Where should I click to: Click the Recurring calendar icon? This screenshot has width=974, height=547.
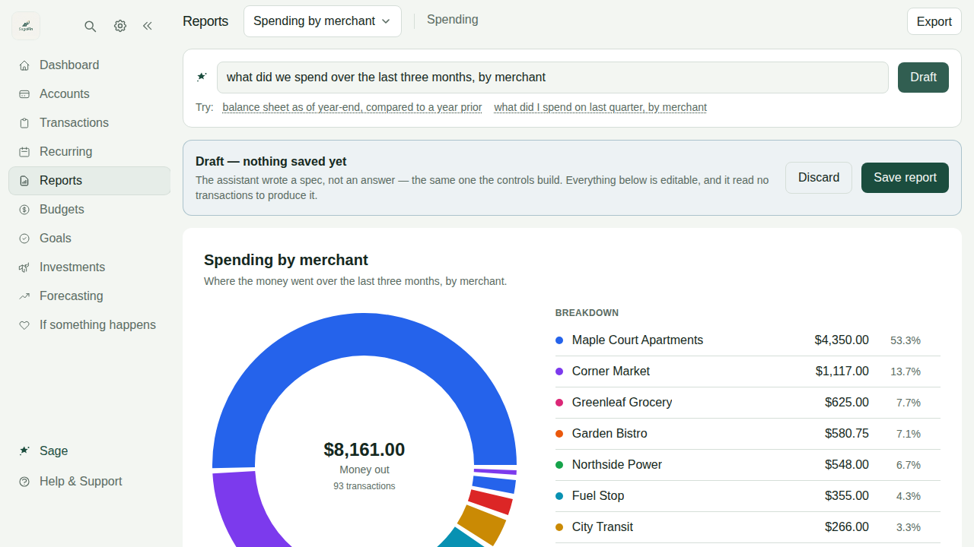[x=24, y=152]
